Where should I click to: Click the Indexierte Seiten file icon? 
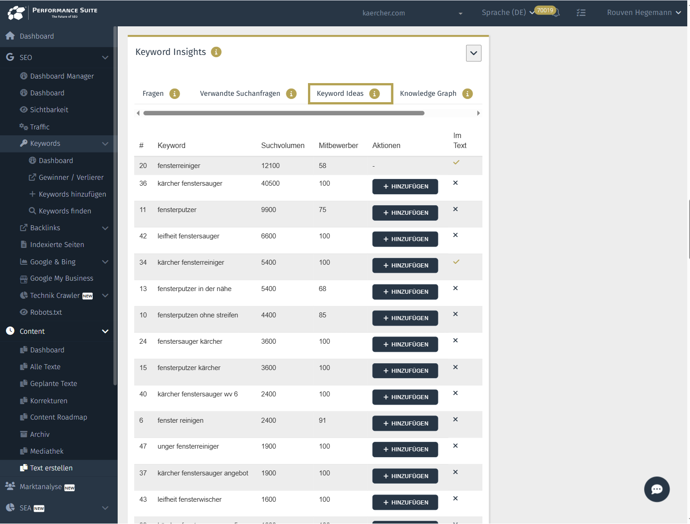point(24,244)
